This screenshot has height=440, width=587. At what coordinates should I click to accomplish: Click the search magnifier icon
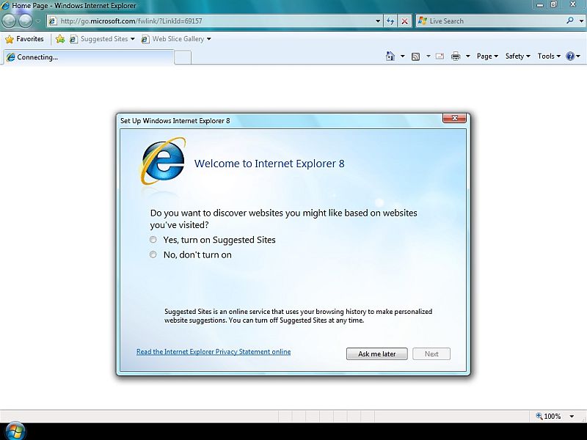[570, 21]
